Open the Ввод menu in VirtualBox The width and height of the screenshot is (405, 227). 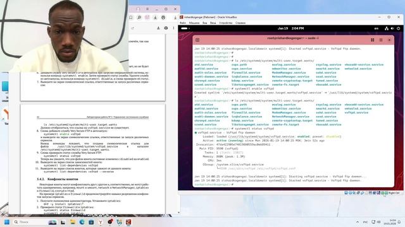coord(213,23)
